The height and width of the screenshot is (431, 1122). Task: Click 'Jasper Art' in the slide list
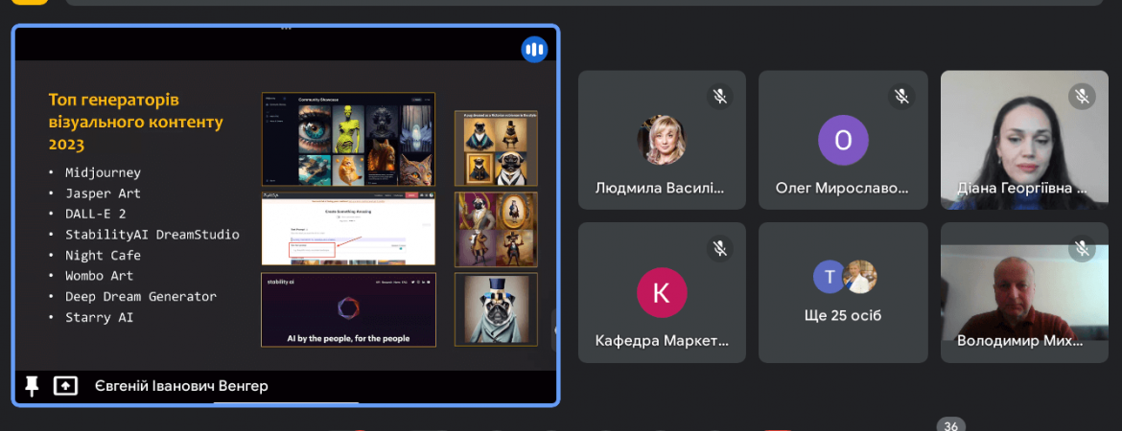[x=103, y=193]
